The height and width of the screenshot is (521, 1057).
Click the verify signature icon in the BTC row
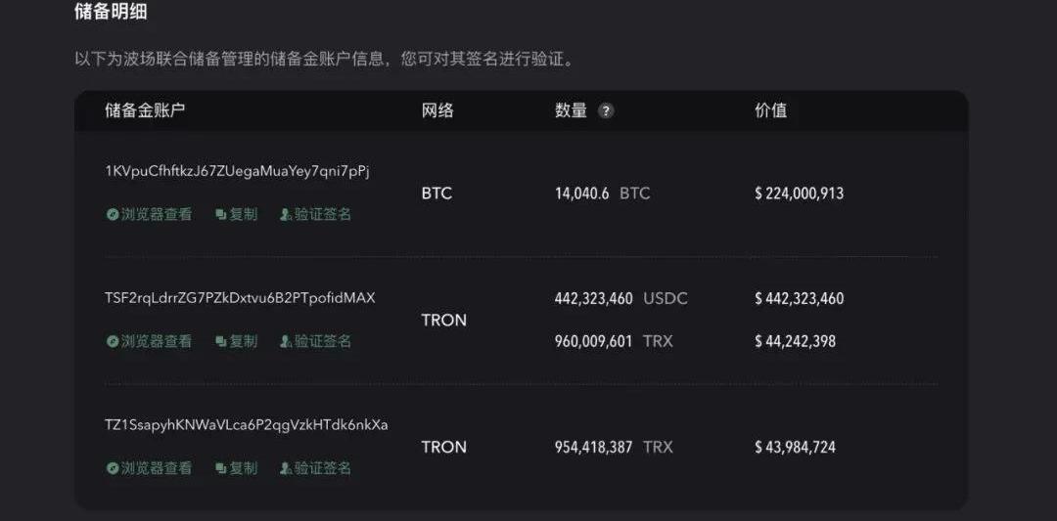[286, 215]
